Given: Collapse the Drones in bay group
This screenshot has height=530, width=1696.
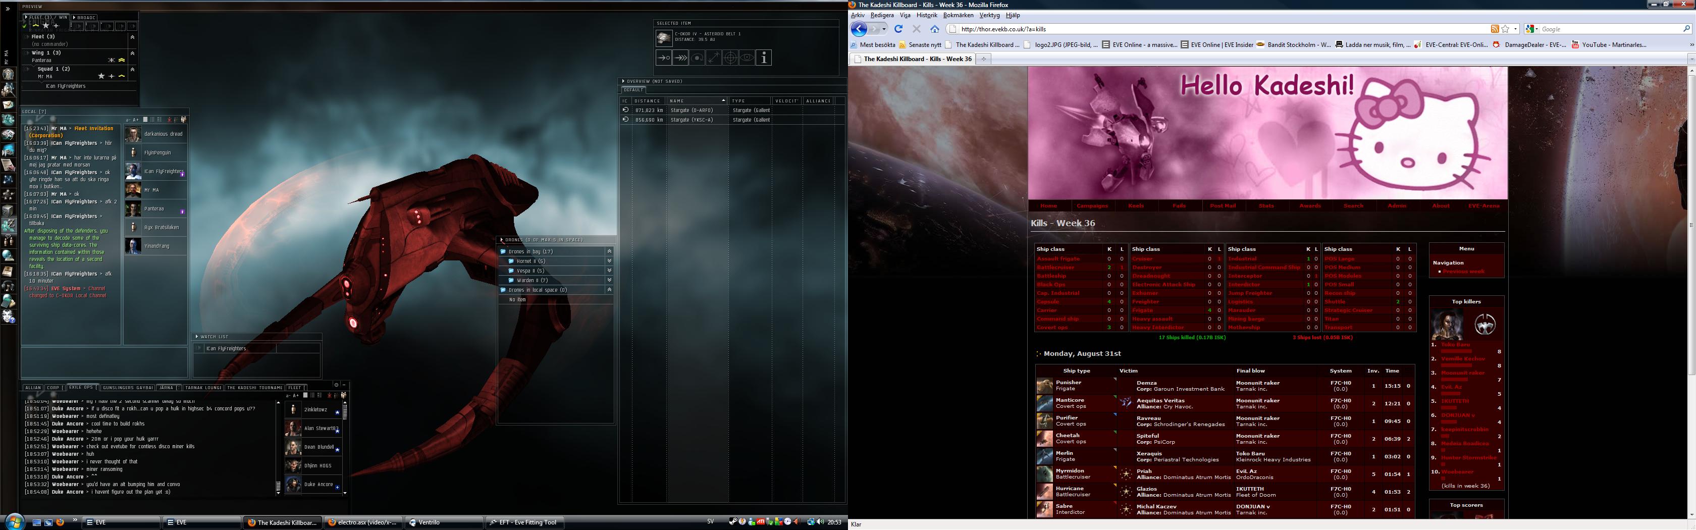Looking at the screenshot, I should (610, 251).
